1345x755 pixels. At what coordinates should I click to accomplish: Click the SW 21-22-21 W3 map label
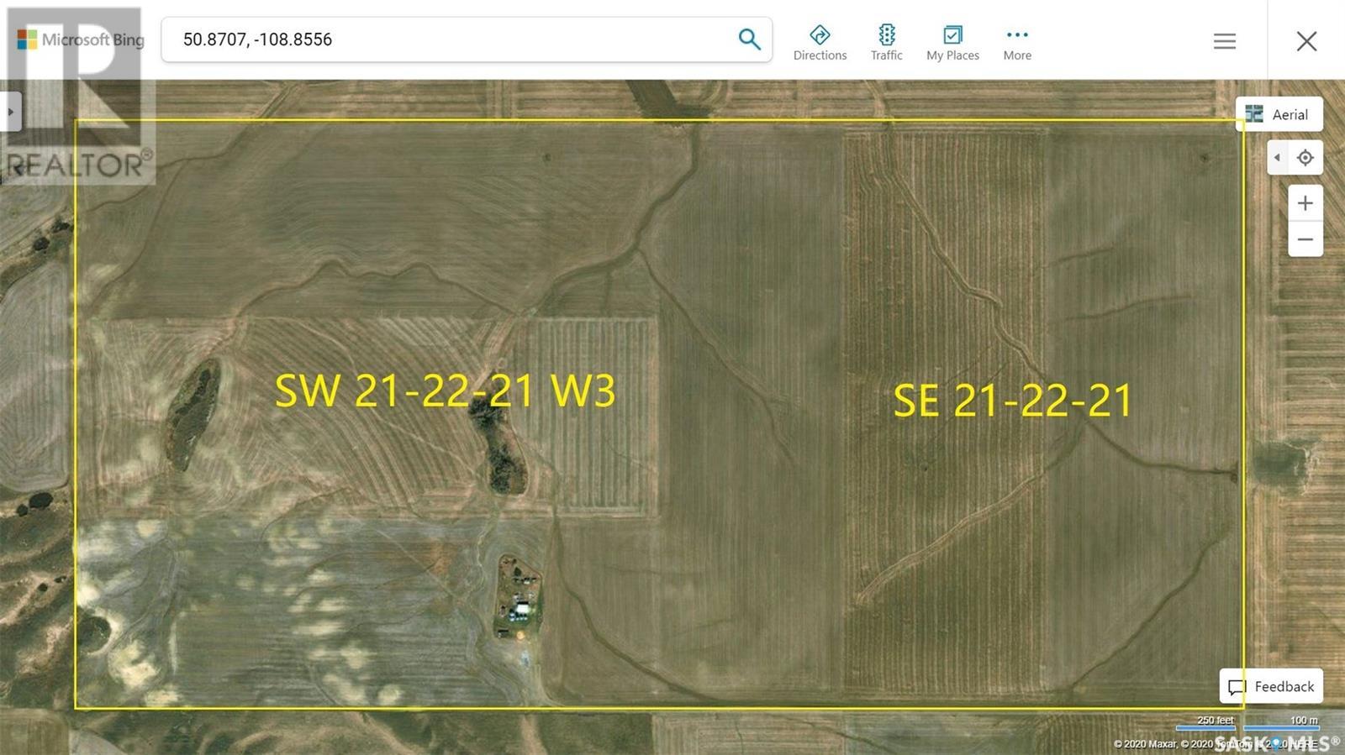click(445, 391)
